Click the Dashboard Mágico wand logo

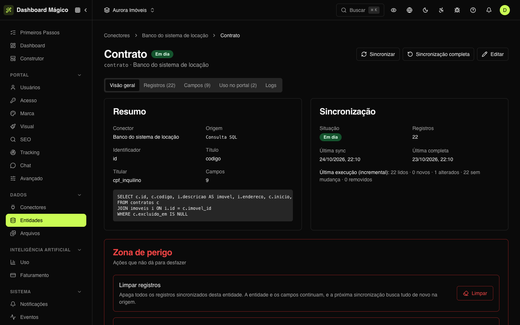tap(9, 10)
